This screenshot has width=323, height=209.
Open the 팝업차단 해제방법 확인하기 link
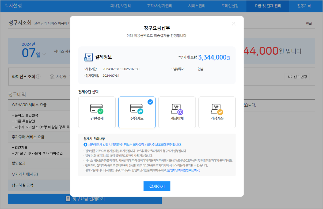[184, 170]
